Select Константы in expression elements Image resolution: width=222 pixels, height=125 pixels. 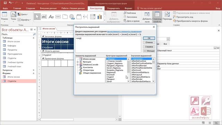click(x=88, y=67)
